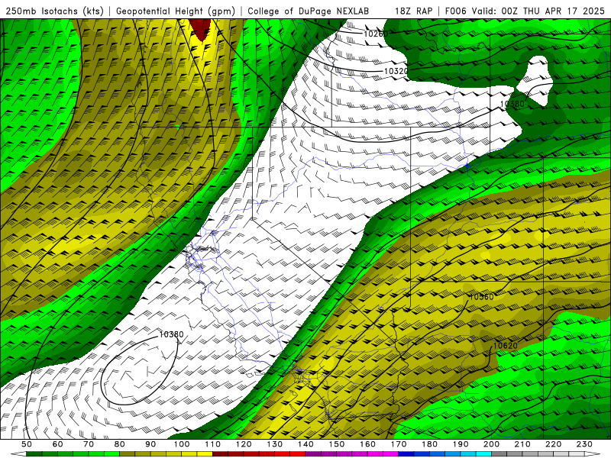Click the 110 label on the color scale
611x458 pixels.
coord(212,444)
